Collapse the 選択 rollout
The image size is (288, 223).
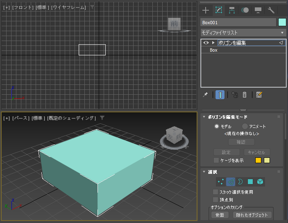pyautogui.click(x=204, y=172)
